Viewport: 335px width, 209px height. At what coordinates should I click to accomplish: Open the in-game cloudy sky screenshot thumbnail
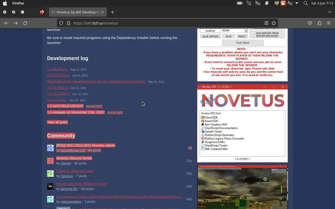point(242,187)
